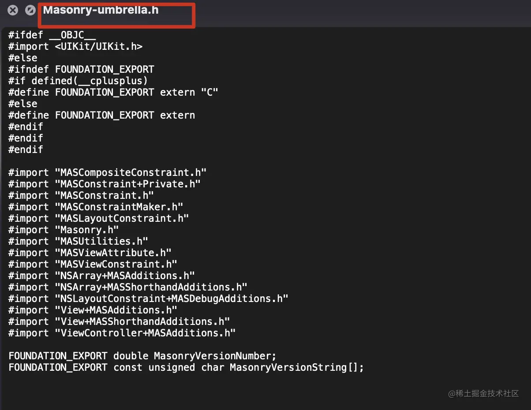Image resolution: width=531 pixels, height=410 pixels.
Task: Close the preview with the X icon
Action: [x=13, y=10]
